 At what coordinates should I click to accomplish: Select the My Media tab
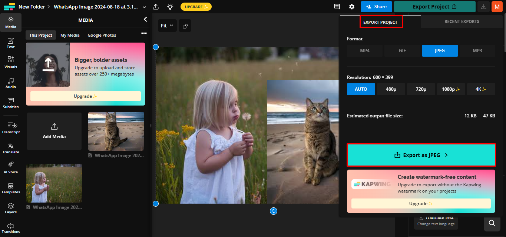coord(70,35)
